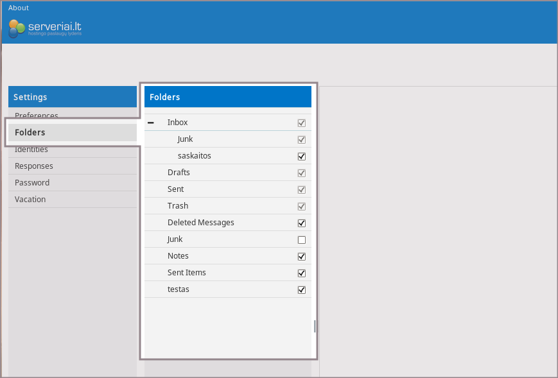Open the About link

pos(19,8)
